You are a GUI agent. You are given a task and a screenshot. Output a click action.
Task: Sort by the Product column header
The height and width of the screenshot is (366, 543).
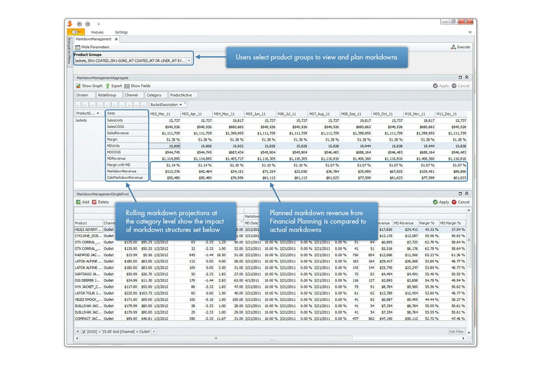tap(88, 223)
